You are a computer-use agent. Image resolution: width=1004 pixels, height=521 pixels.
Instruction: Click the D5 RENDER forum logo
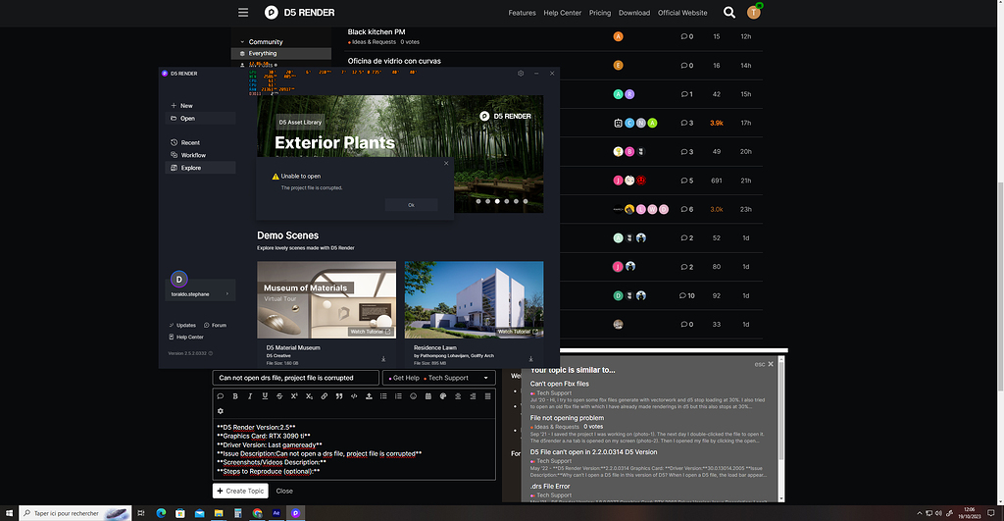click(300, 12)
